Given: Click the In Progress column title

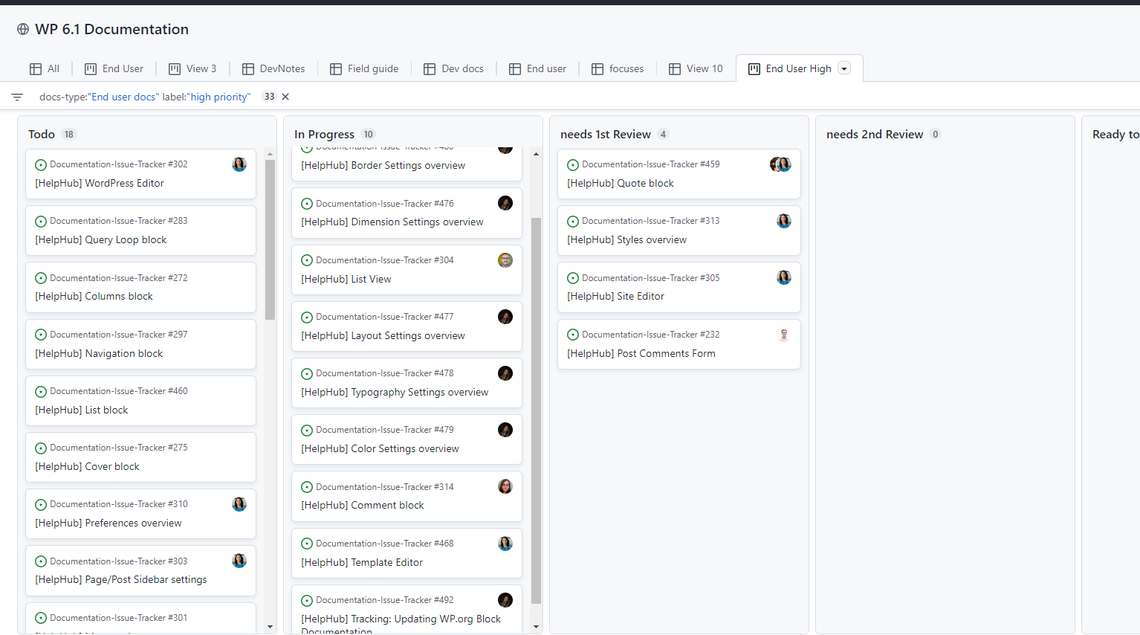Looking at the screenshot, I should (x=324, y=134).
